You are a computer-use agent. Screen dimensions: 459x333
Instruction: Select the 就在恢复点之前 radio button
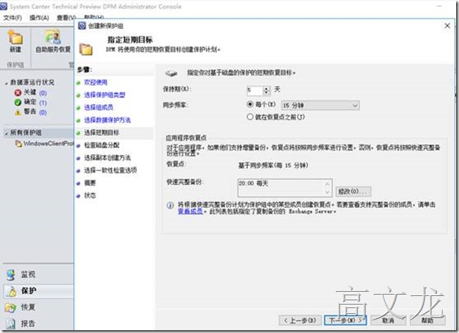tap(249, 117)
